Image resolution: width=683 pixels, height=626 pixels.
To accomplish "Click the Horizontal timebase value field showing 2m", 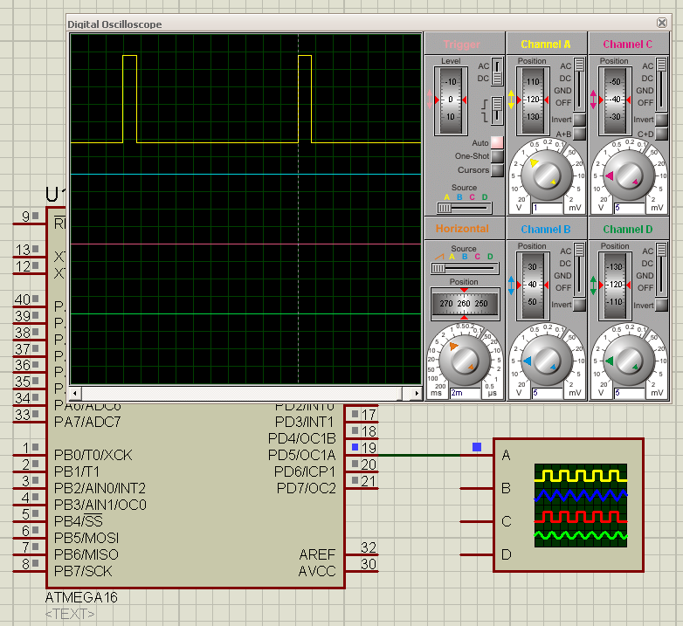I will click(x=465, y=394).
